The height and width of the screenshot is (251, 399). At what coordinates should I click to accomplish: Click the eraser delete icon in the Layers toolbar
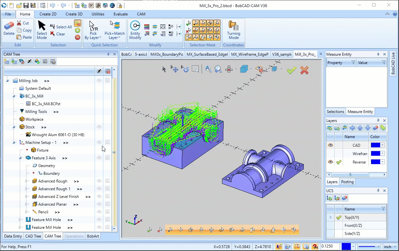[x=375, y=128]
